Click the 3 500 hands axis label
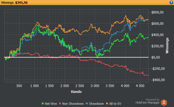The image size is (174, 107). [x=110, y=86]
